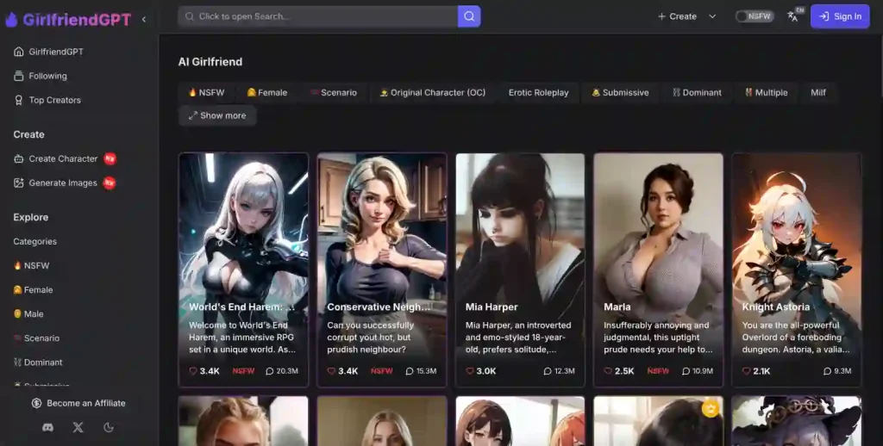883x446 pixels.
Task: Open Following in the sidebar
Action: tap(40, 76)
